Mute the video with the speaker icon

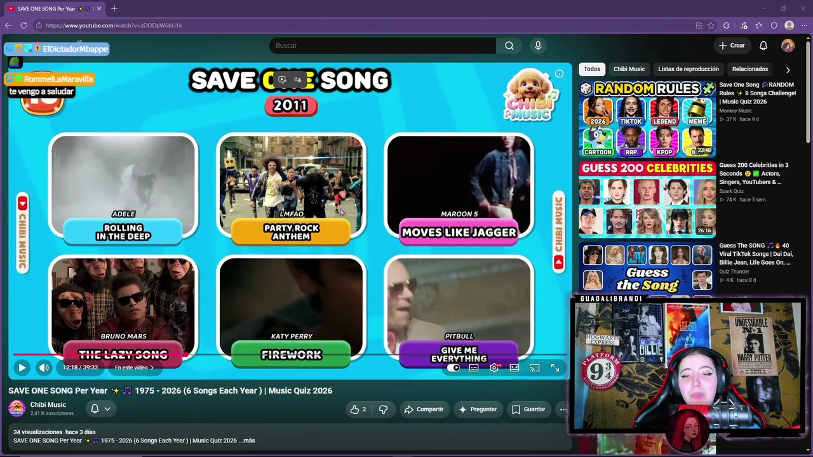(x=44, y=367)
